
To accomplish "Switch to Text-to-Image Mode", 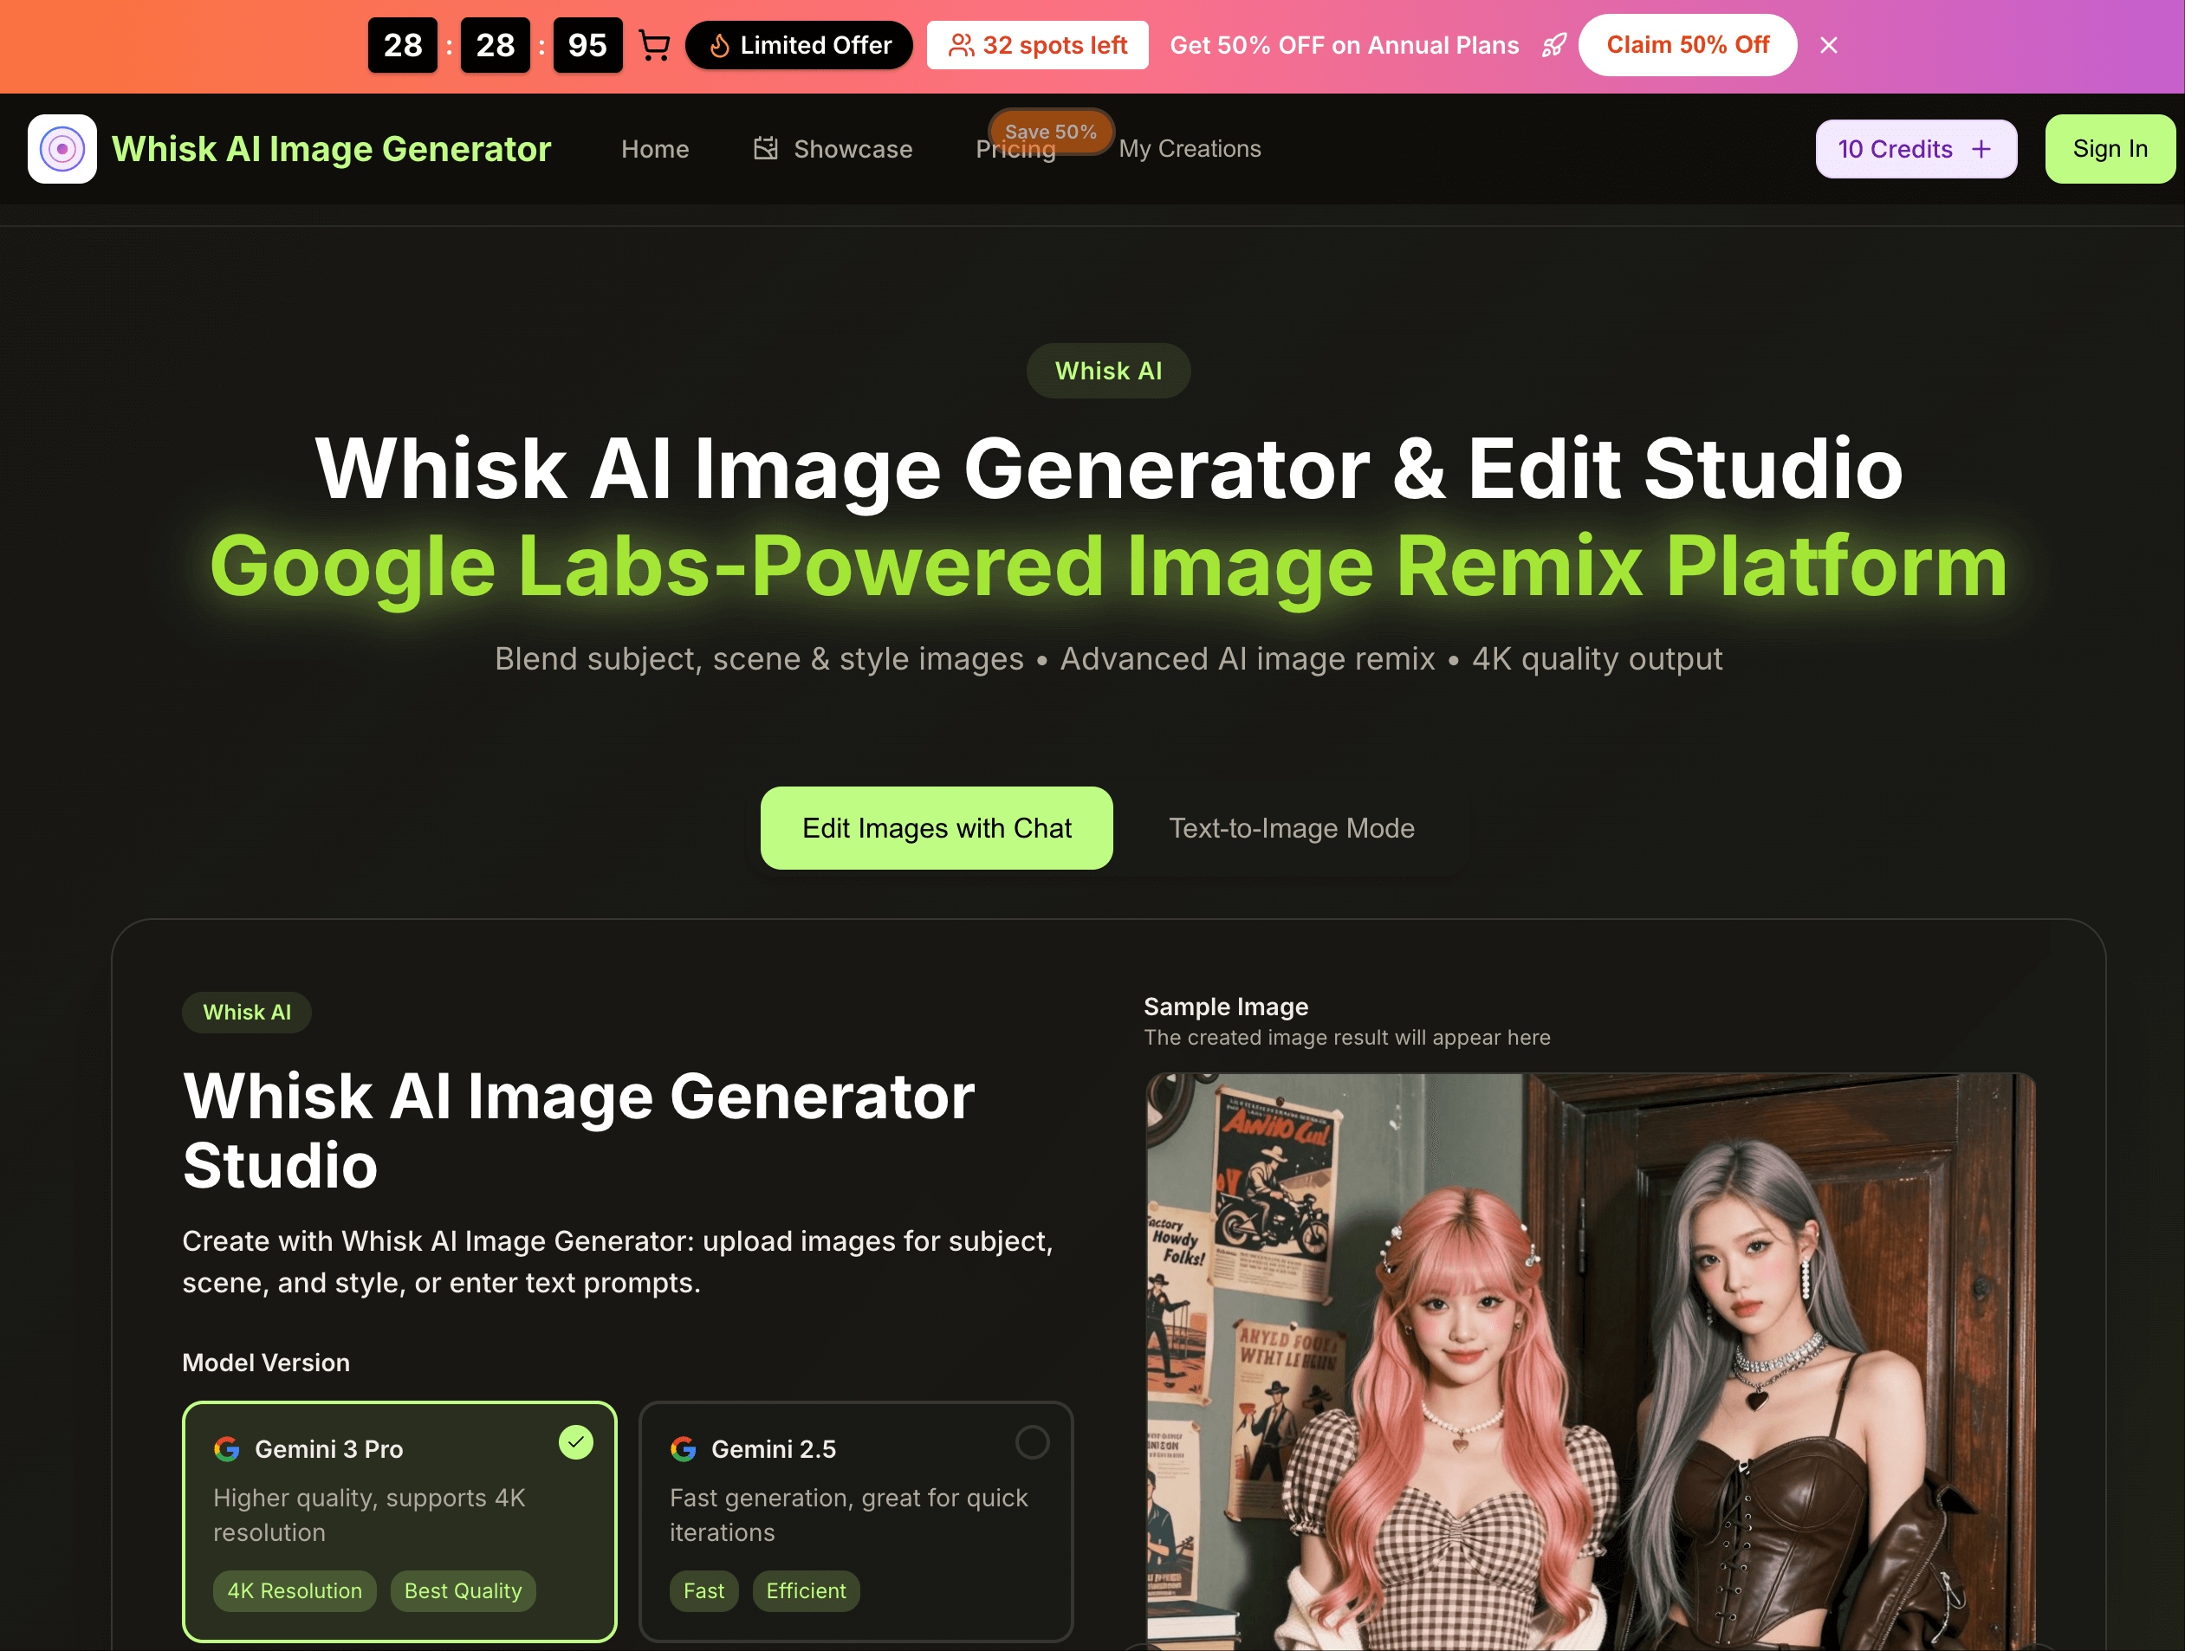I will point(1291,828).
